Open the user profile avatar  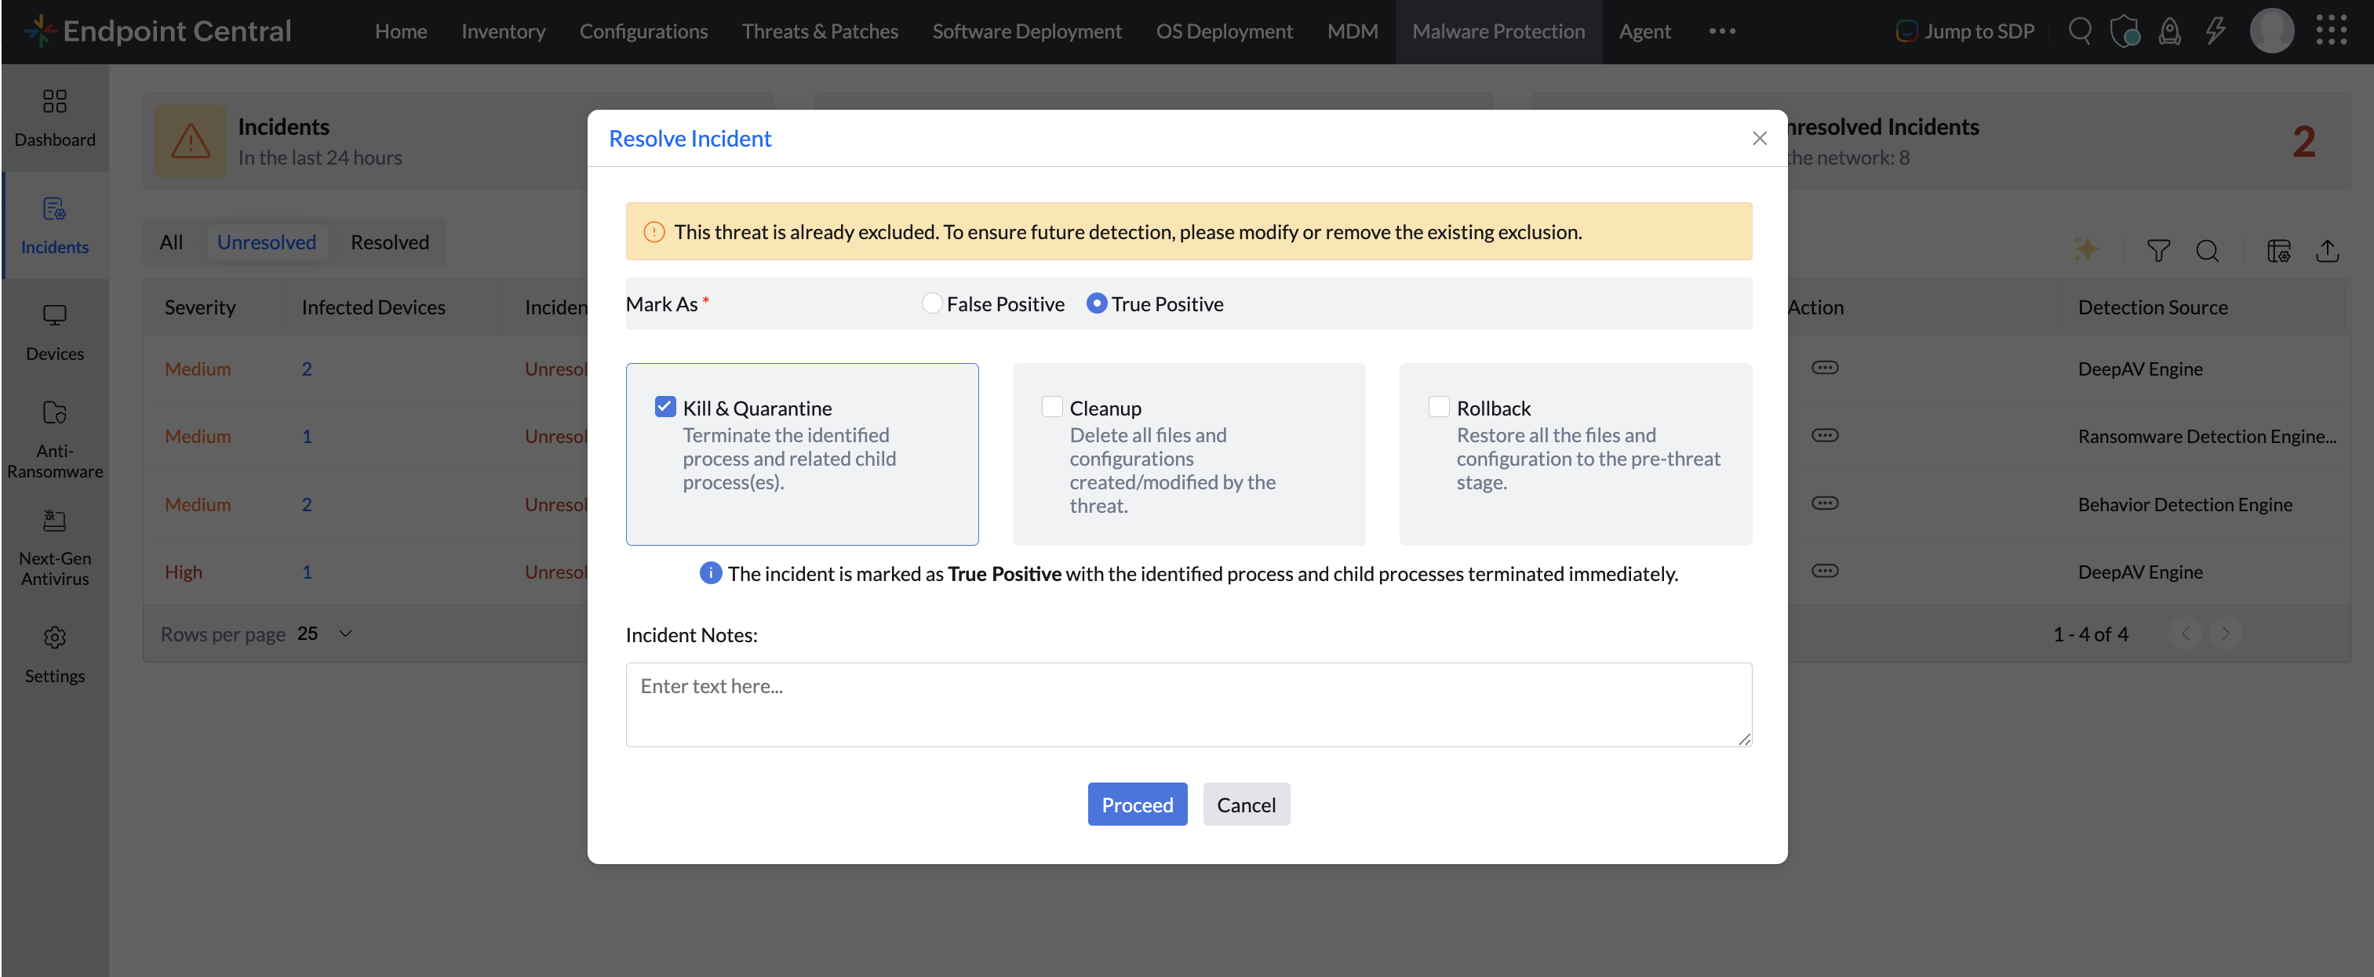(x=2272, y=31)
